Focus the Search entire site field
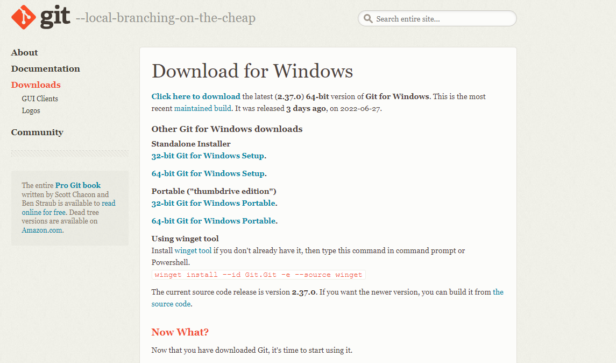 [437, 18]
